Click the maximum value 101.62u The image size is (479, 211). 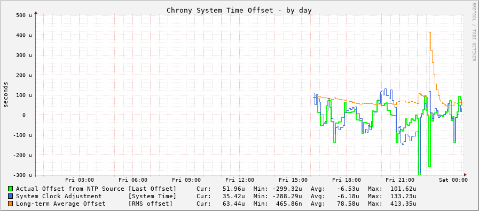tap(403, 189)
